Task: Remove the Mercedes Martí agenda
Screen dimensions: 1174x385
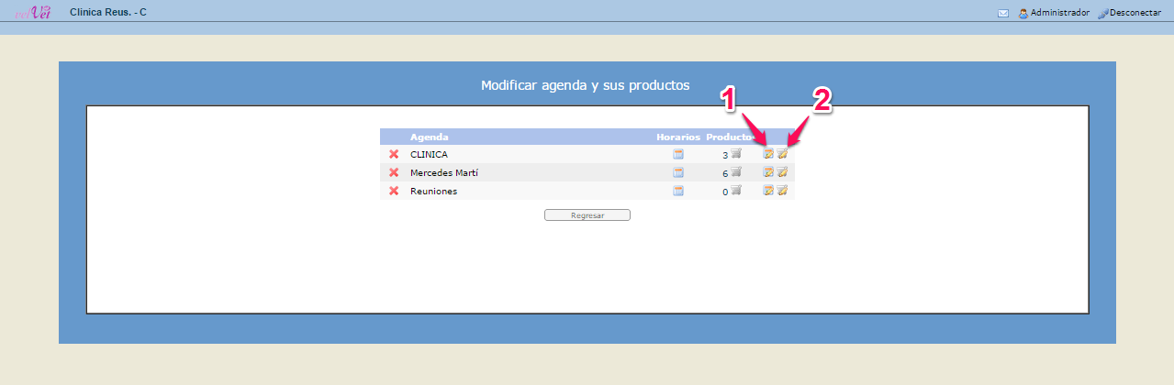Action: [x=394, y=172]
